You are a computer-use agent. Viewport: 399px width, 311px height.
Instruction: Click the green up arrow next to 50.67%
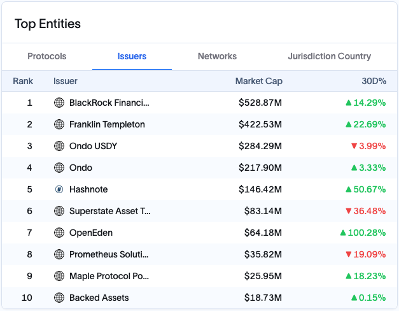point(349,189)
